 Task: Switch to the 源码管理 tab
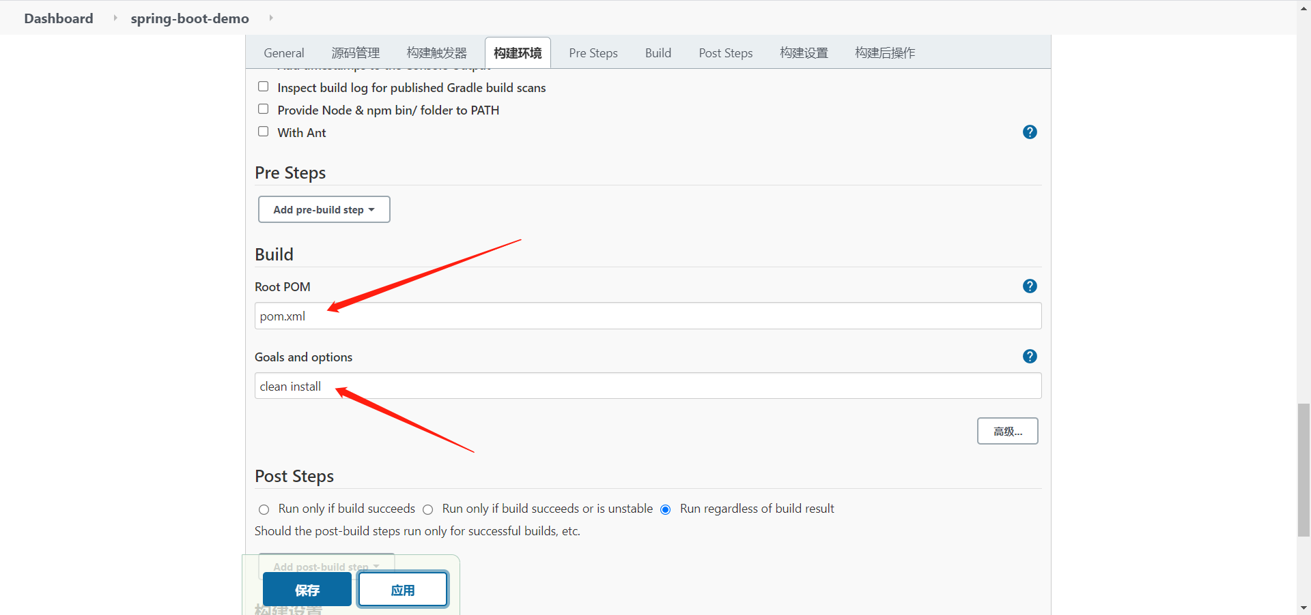(356, 53)
